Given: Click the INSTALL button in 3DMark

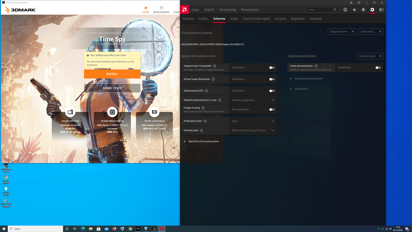Looking at the screenshot, I should [x=112, y=74].
